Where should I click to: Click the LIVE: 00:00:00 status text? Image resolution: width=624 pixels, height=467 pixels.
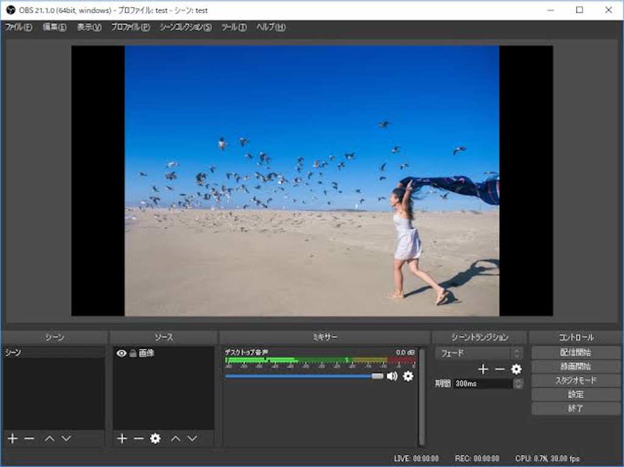416,458
